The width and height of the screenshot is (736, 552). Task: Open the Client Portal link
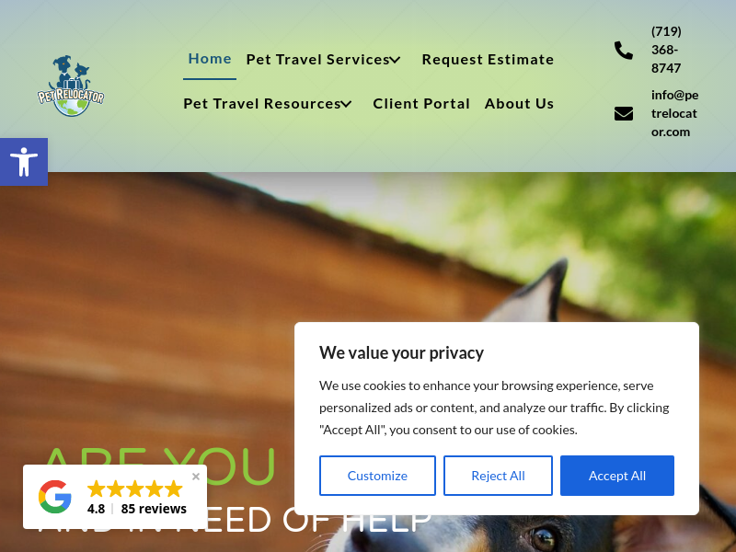pos(421,104)
